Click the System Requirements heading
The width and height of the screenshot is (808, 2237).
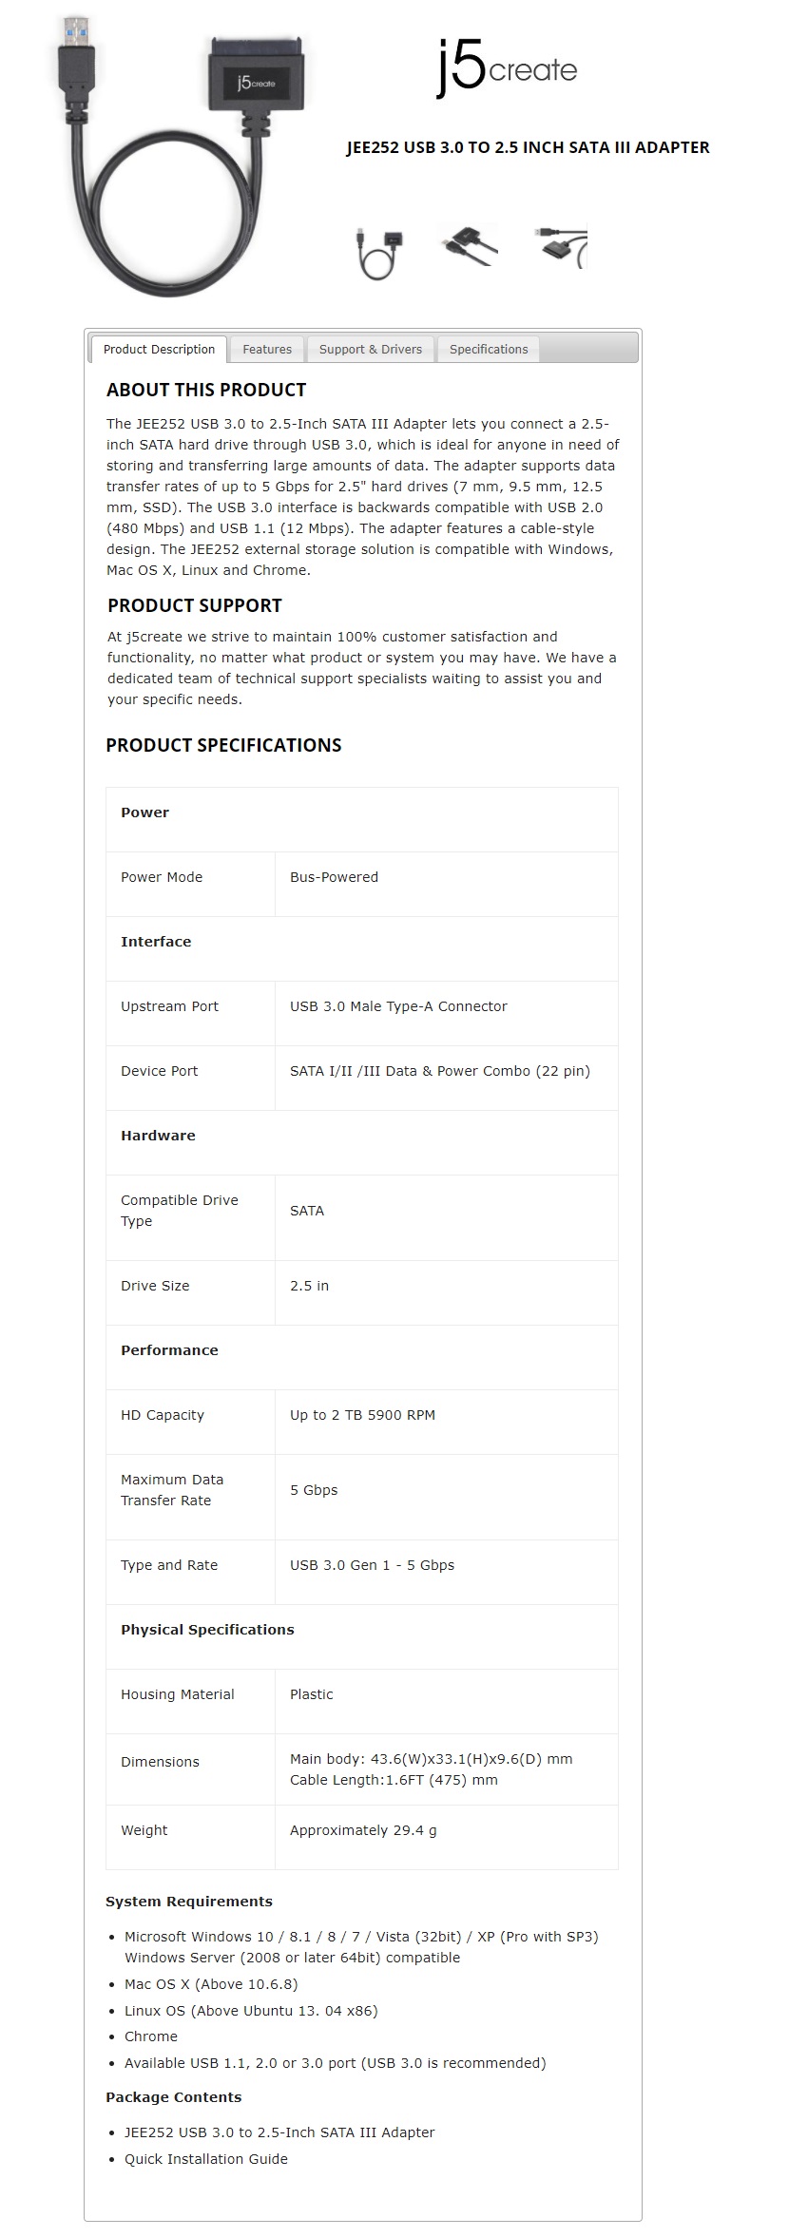pyautogui.click(x=189, y=1902)
